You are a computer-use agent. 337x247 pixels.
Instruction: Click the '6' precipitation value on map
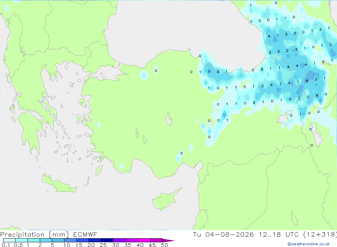click(x=317, y=95)
